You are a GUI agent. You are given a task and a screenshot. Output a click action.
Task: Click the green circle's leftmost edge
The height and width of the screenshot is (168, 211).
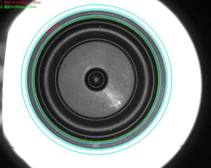point(34,80)
